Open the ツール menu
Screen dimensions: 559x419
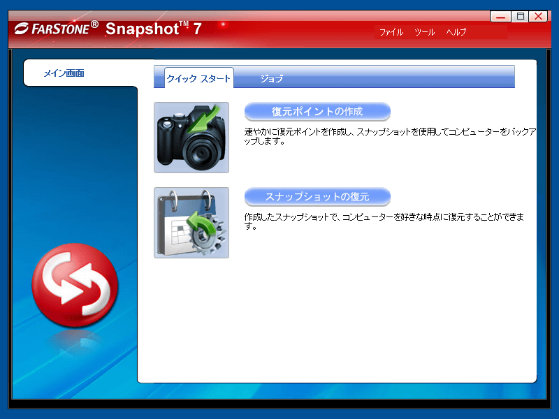424,32
